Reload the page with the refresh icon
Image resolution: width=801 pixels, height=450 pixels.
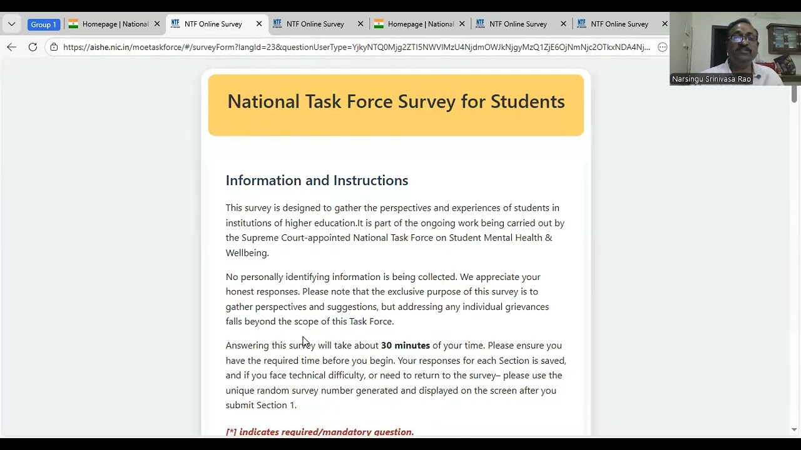(33, 47)
